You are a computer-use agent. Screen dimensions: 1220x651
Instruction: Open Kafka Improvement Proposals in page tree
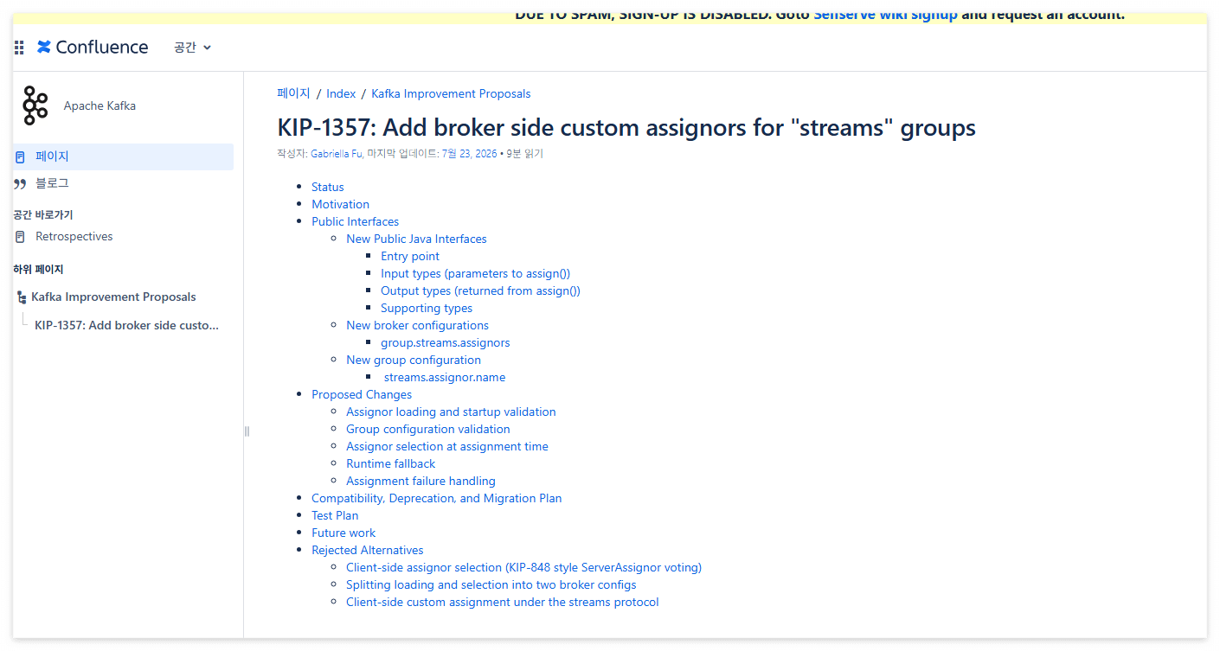pos(113,297)
